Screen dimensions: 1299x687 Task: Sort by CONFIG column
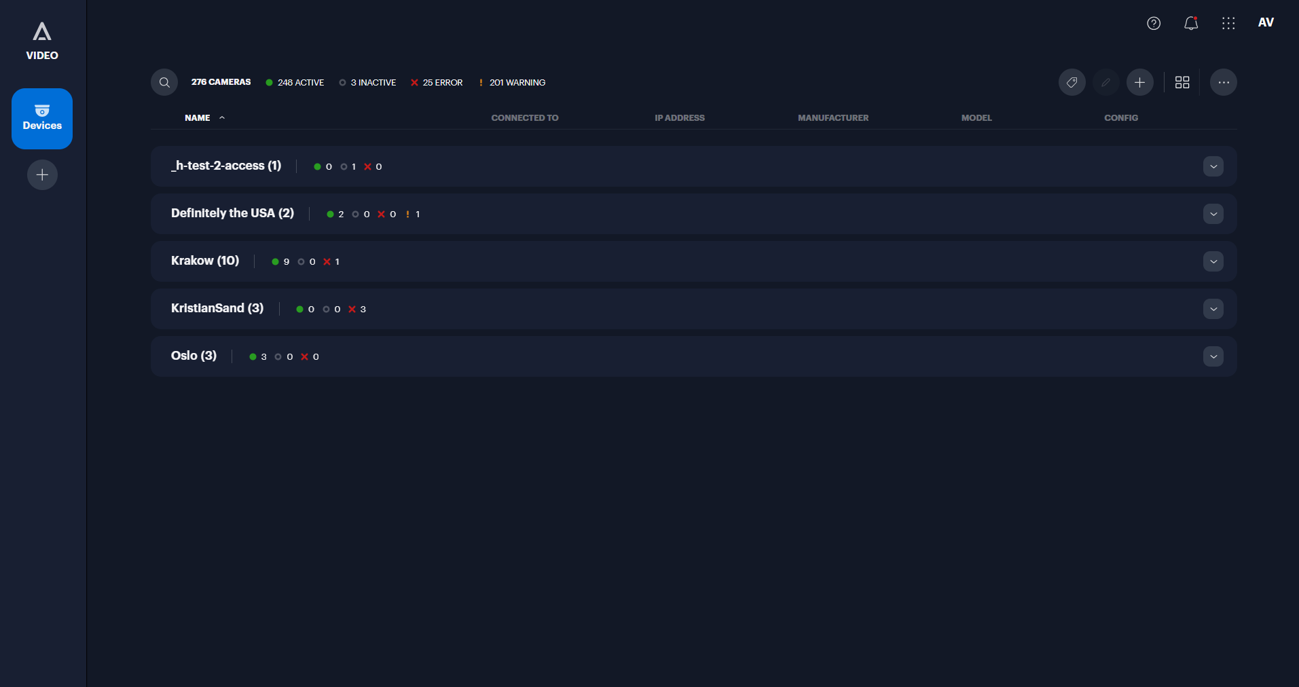pyautogui.click(x=1121, y=118)
